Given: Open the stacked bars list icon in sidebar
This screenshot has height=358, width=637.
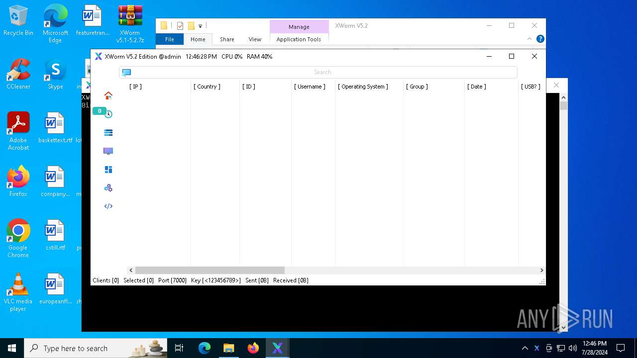Looking at the screenshot, I should coord(108,133).
